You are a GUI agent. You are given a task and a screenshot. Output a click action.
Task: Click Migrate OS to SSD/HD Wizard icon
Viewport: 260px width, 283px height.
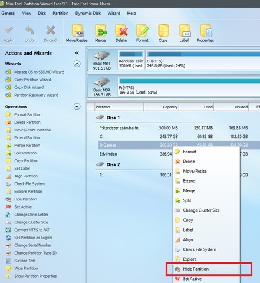point(8,72)
